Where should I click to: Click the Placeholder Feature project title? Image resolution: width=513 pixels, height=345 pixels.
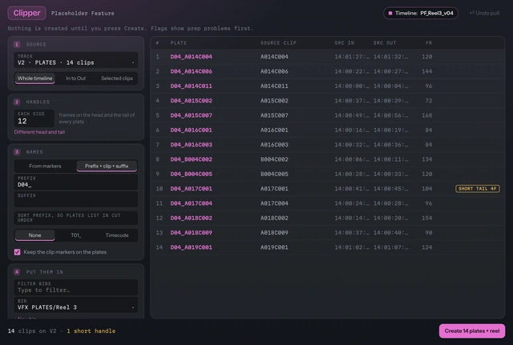tap(83, 14)
